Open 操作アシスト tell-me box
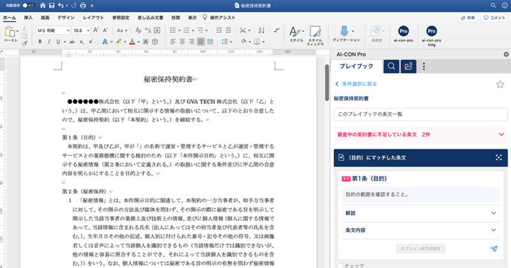This screenshot has width=511, height=268. (x=219, y=18)
